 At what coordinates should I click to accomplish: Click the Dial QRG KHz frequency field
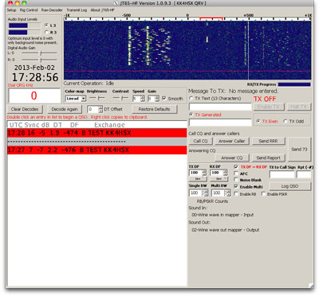(x=34, y=95)
